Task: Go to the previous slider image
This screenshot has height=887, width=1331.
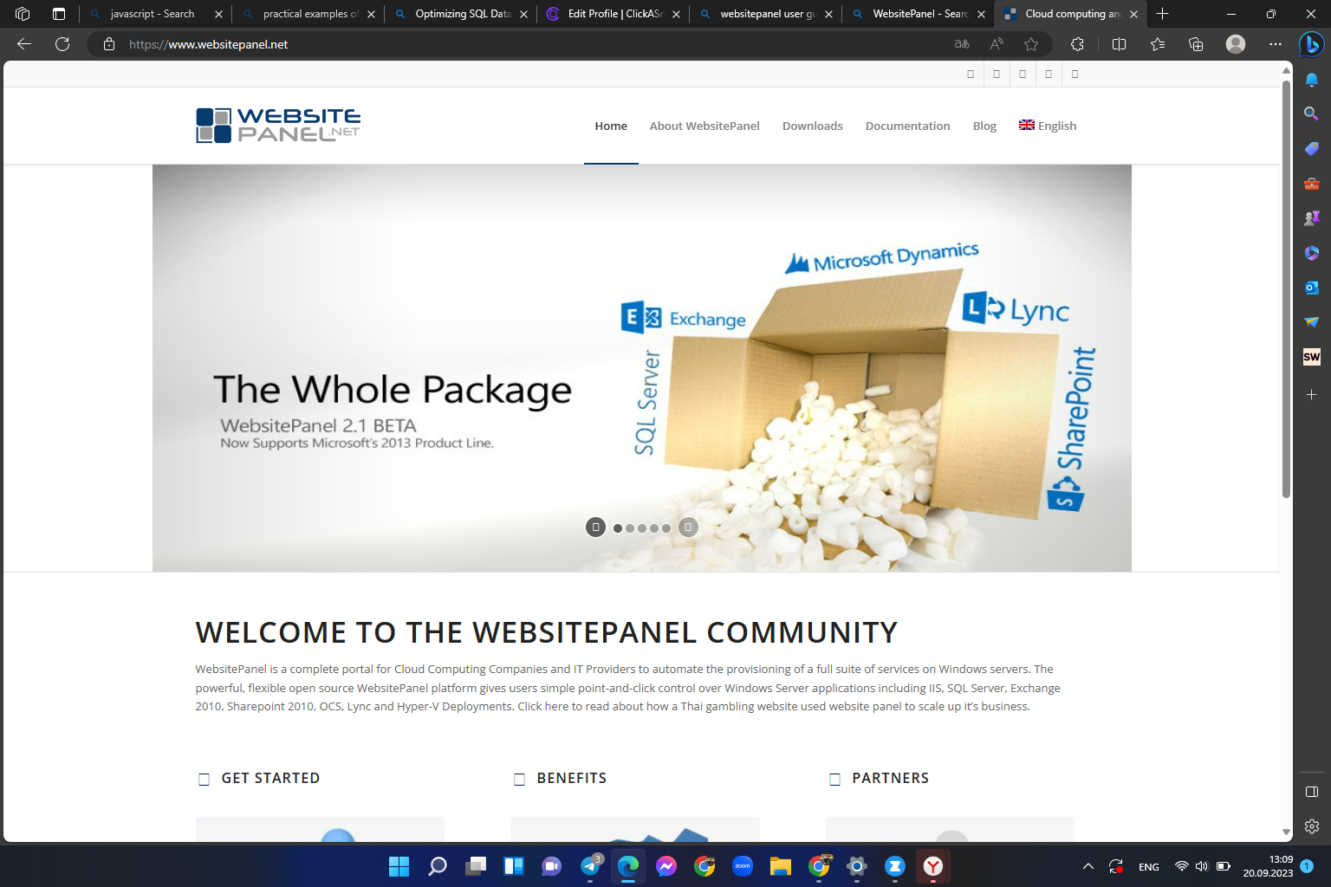Action: pos(595,527)
